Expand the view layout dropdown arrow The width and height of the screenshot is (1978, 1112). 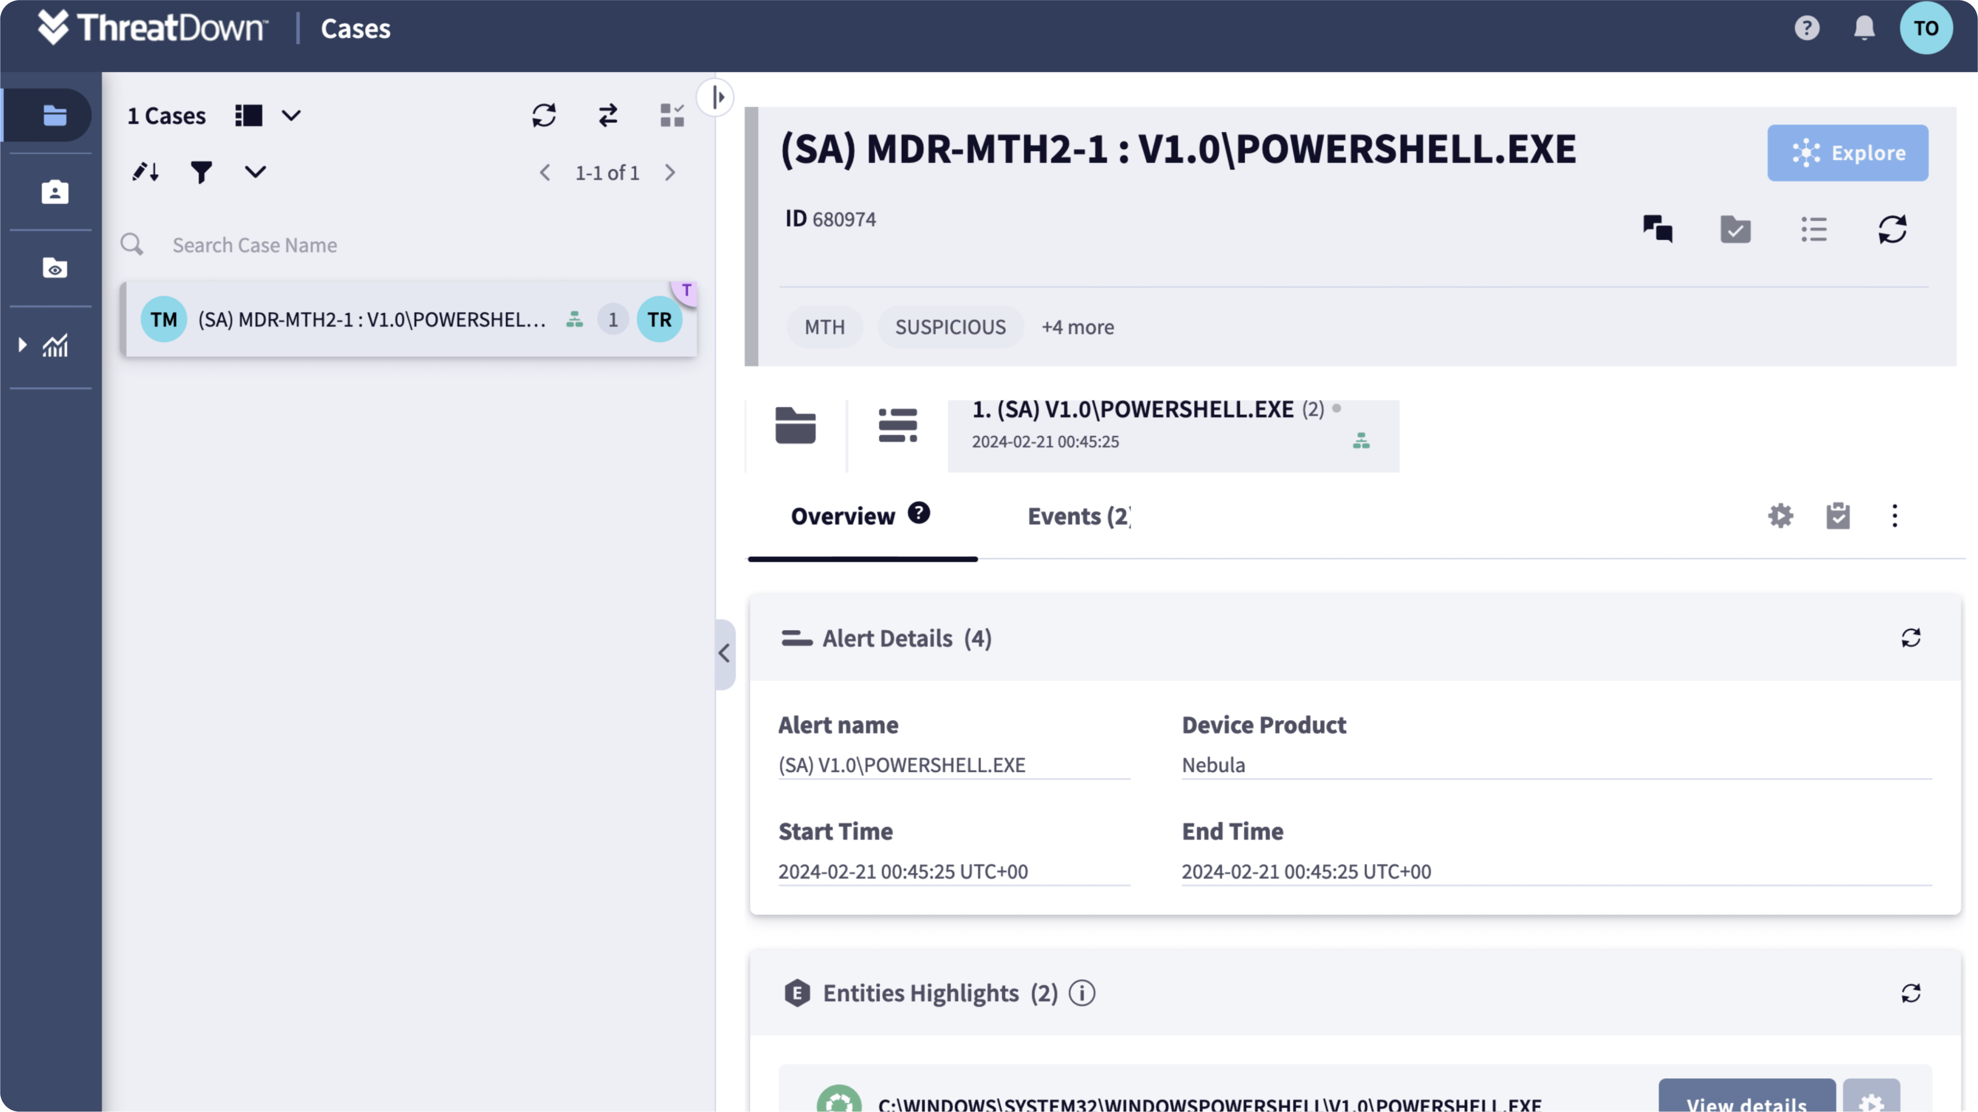[291, 116]
